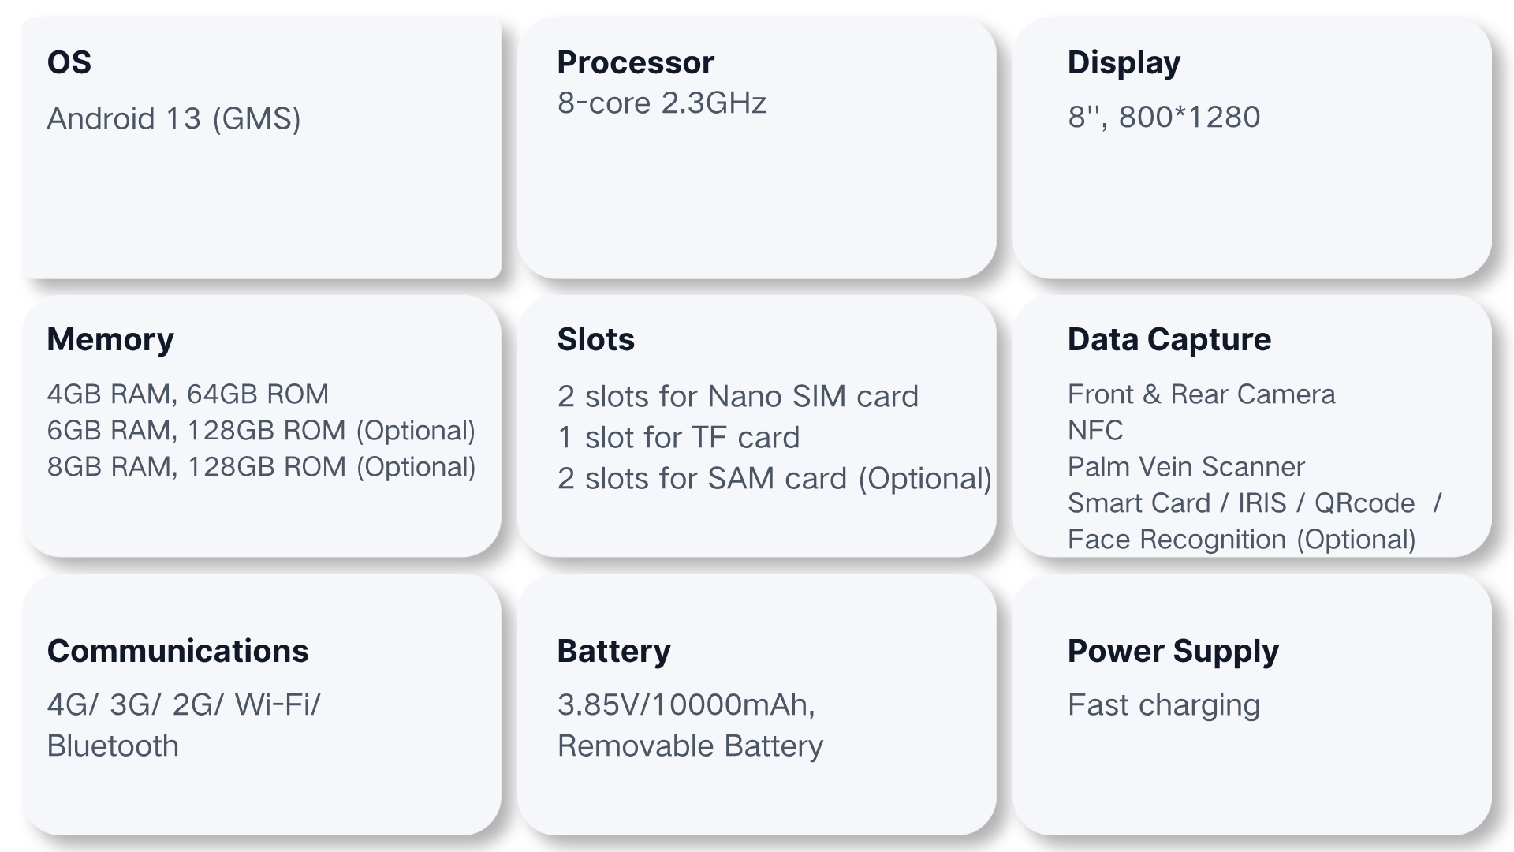Click the Fast charging text
Screen dimensions: 1514x852
[x=1164, y=704]
